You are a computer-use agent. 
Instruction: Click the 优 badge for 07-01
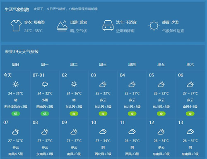(45, 114)
